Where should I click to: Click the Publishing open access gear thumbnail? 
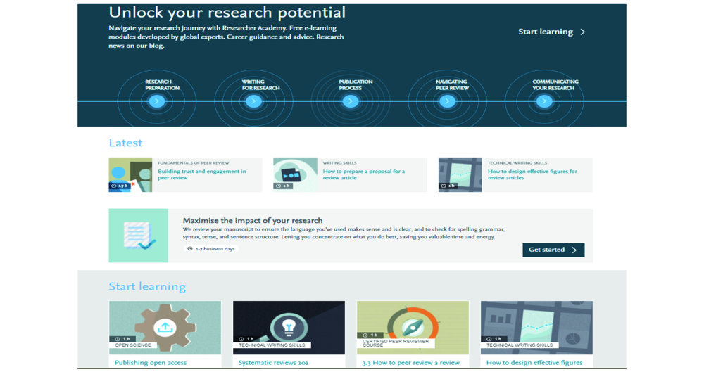pos(165,327)
